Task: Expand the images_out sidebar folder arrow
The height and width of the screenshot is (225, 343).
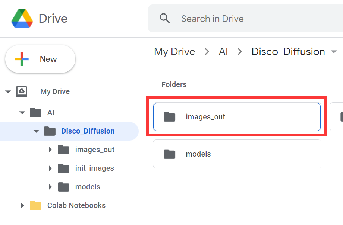Action: (50, 150)
